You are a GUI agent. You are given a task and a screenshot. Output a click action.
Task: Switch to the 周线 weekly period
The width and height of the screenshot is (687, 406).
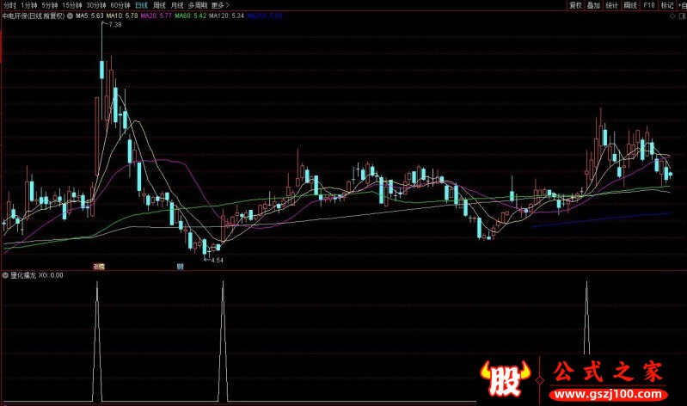(159, 5)
